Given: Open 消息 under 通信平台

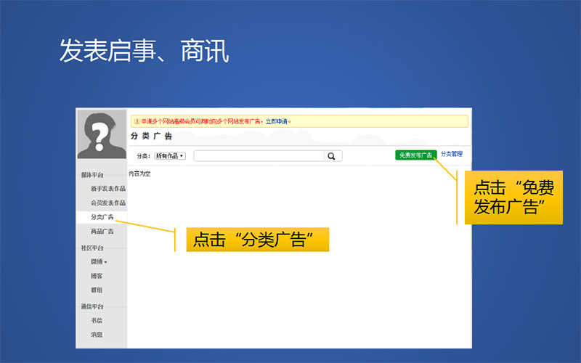Looking at the screenshot, I should [97, 335].
